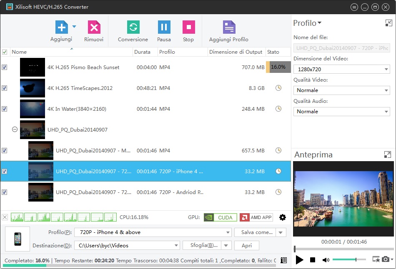The image size is (396, 269).
Task: Uncheck 4K In Water(3840×2160) checkbox
Action: [4, 109]
